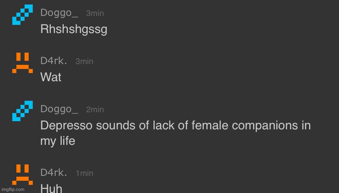Image resolution: width=339 pixels, height=193 pixels.
Task: Select the 2min timestamp beside Doggo_
Action: coord(95,110)
